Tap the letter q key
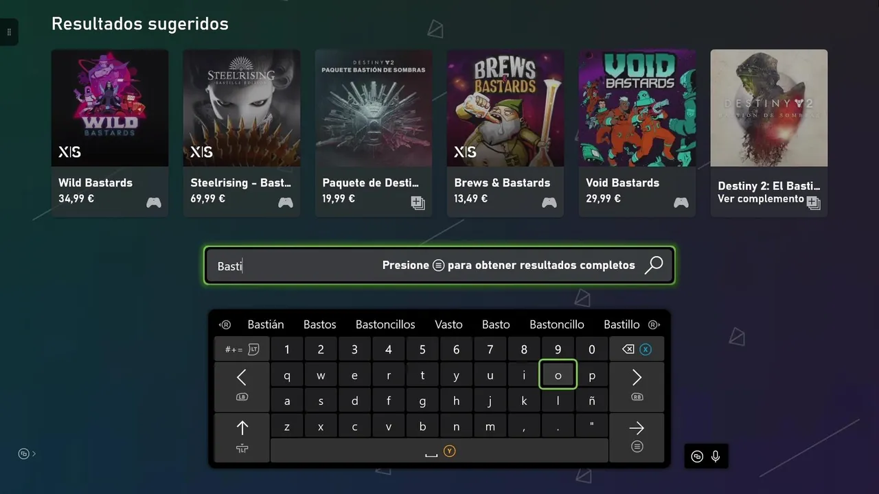 click(x=287, y=375)
